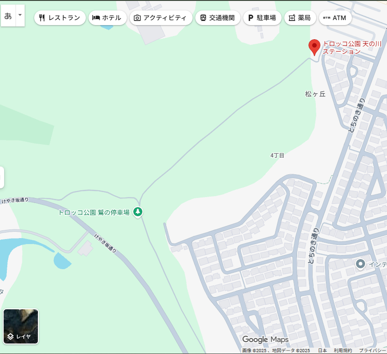Screen dimensions: 387x354
Task: Click the 松ヶ丘 area label
Action: pos(315,94)
